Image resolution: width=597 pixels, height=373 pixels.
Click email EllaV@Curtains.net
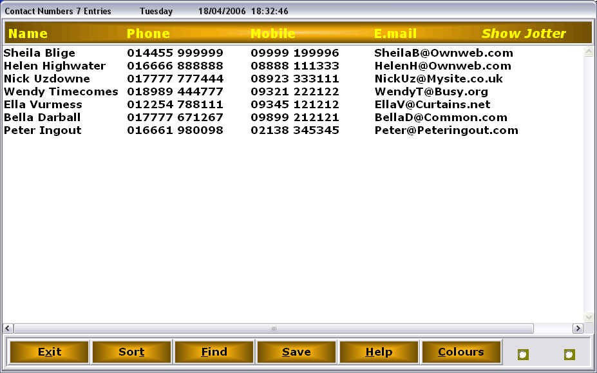pyautogui.click(x=433, y=104)
